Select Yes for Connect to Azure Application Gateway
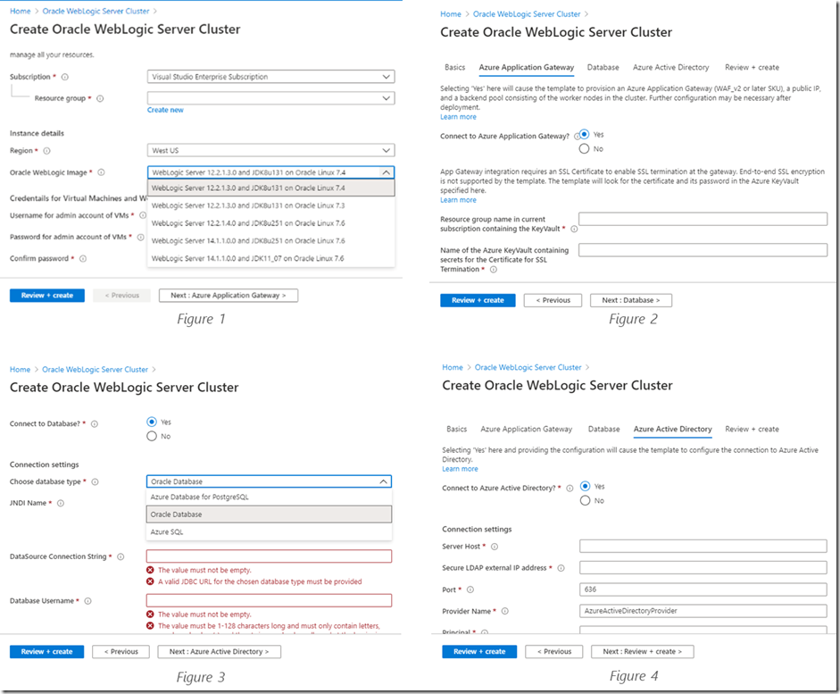The width and height of the screenshot is (840, 694). click(585, 135)
